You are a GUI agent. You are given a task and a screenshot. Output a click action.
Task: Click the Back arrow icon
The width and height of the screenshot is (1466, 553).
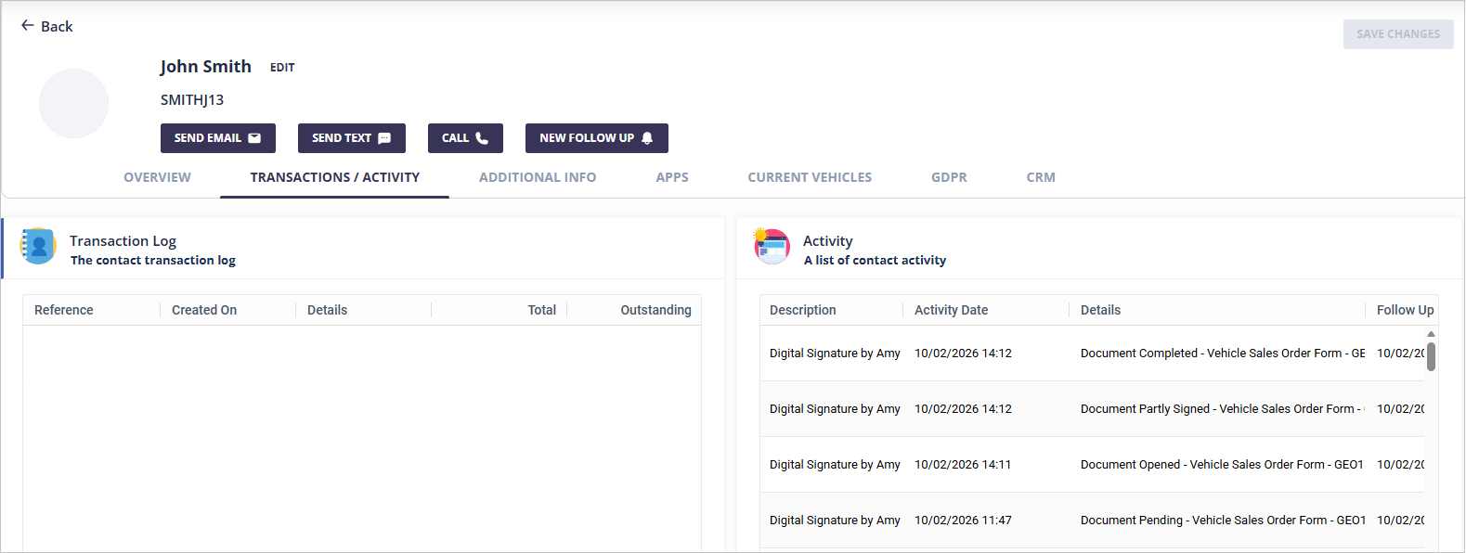(x=28, y=26)
